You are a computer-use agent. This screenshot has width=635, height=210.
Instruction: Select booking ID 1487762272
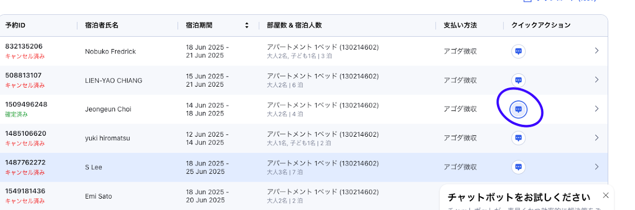tap(25, 162)
